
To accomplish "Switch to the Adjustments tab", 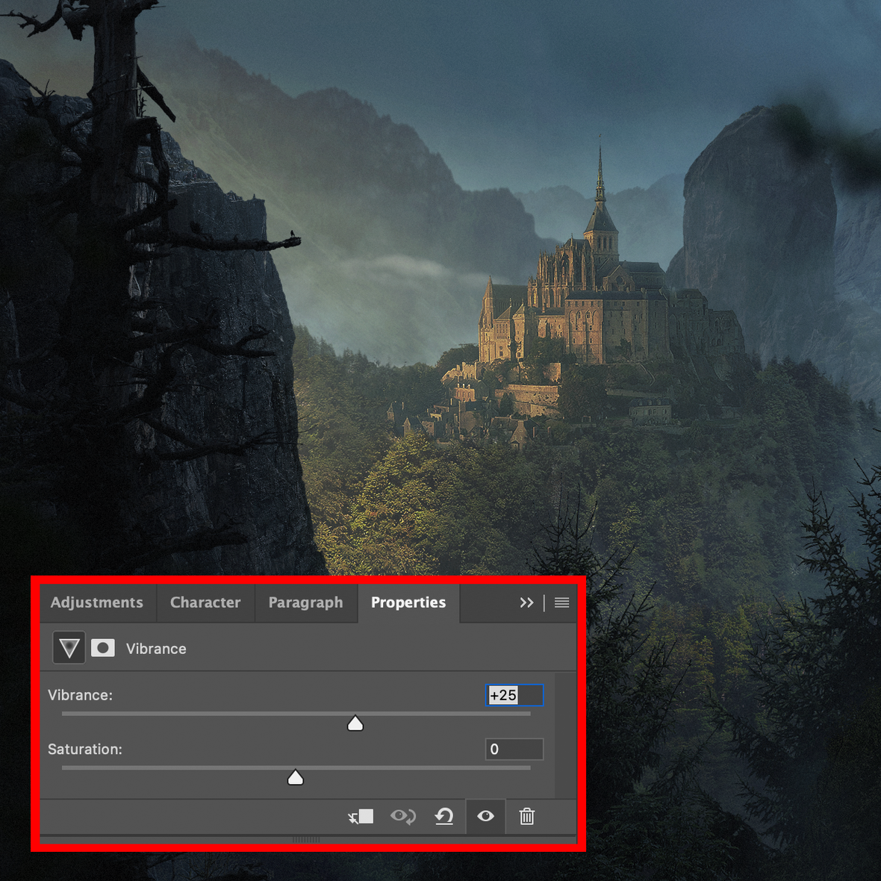I will point(97,603).
